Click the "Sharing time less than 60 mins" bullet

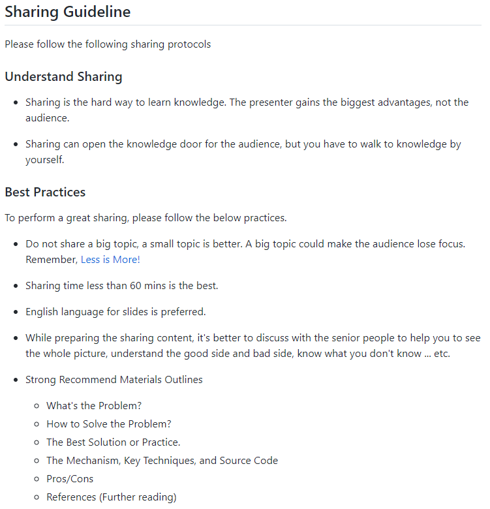click(x=123, y=285)
